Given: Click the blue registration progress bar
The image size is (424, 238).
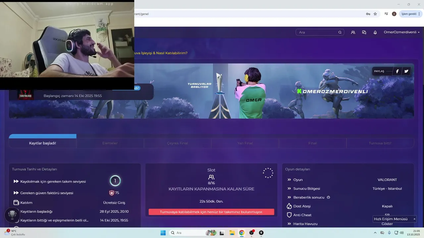Looking at the screenshot, I should coord(42,136).
